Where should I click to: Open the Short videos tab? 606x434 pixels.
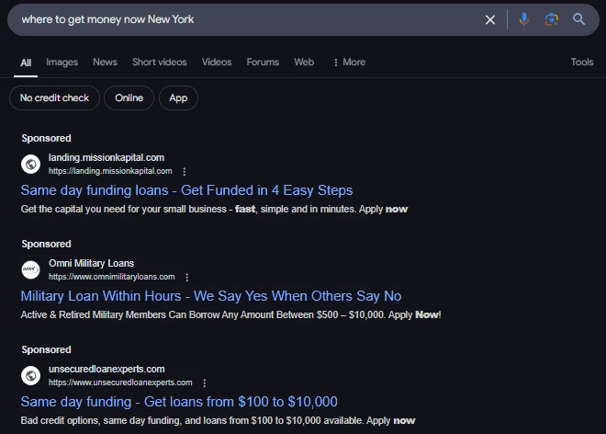point(159,63)
